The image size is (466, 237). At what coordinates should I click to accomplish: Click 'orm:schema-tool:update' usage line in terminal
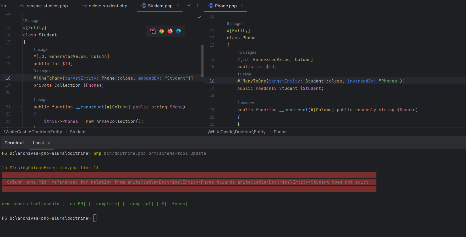click(95, 204)
